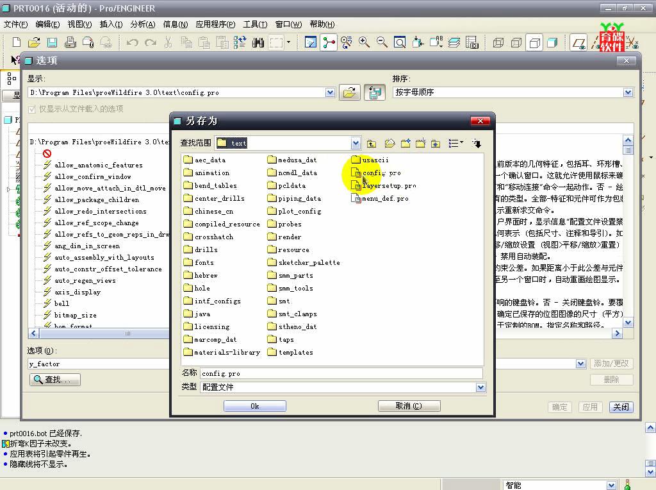The image size is (656, 490).
Task: Click the 选项 y_factor input field
Action: pyautogui.click(x=98, y=364)
